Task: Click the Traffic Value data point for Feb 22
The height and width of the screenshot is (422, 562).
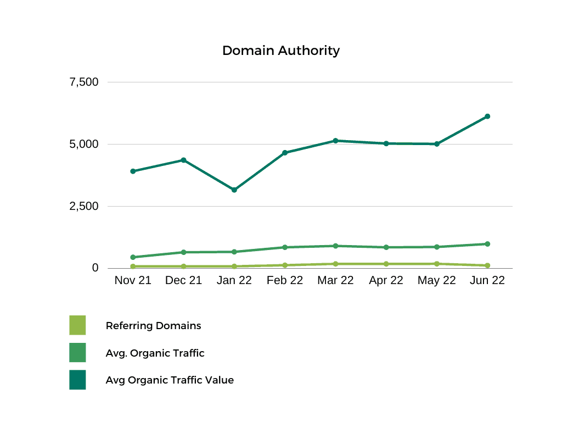Action: click(285, 153)
